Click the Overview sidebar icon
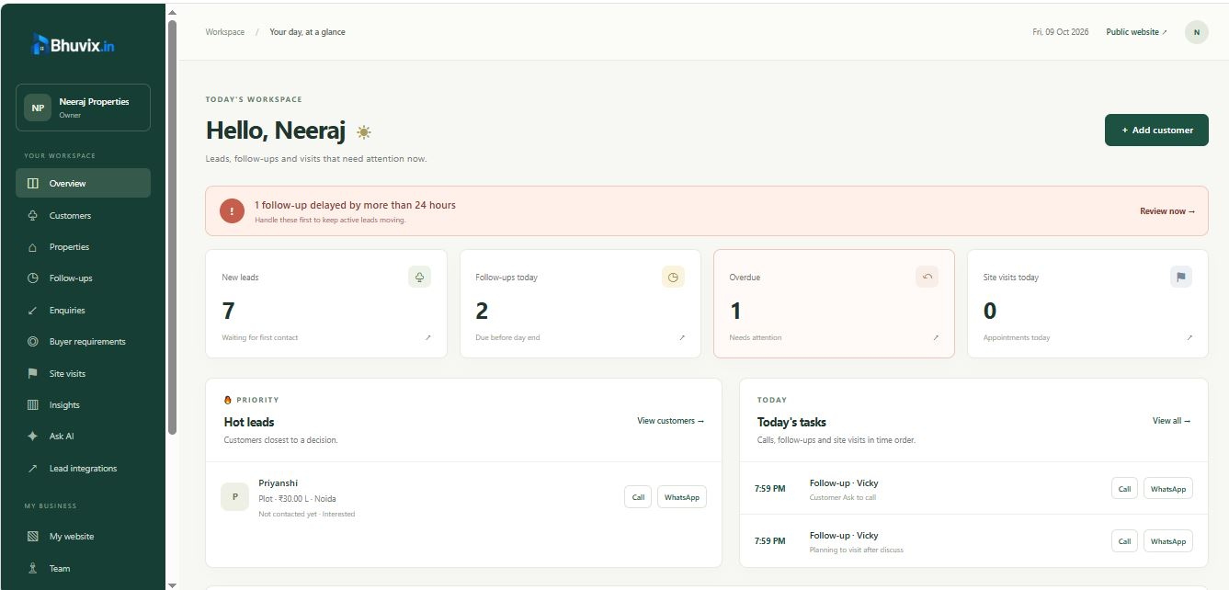Viewport: 1229px width, 590px height. pyautogui.click(x=33, y=183)
